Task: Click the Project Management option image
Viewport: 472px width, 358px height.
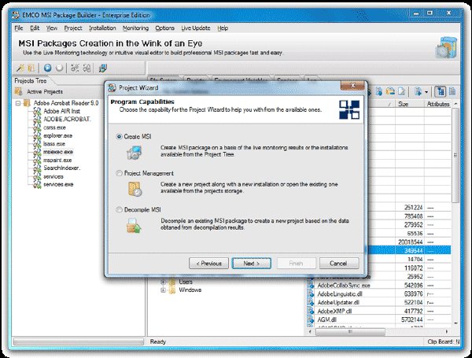Action: (135, 189)
